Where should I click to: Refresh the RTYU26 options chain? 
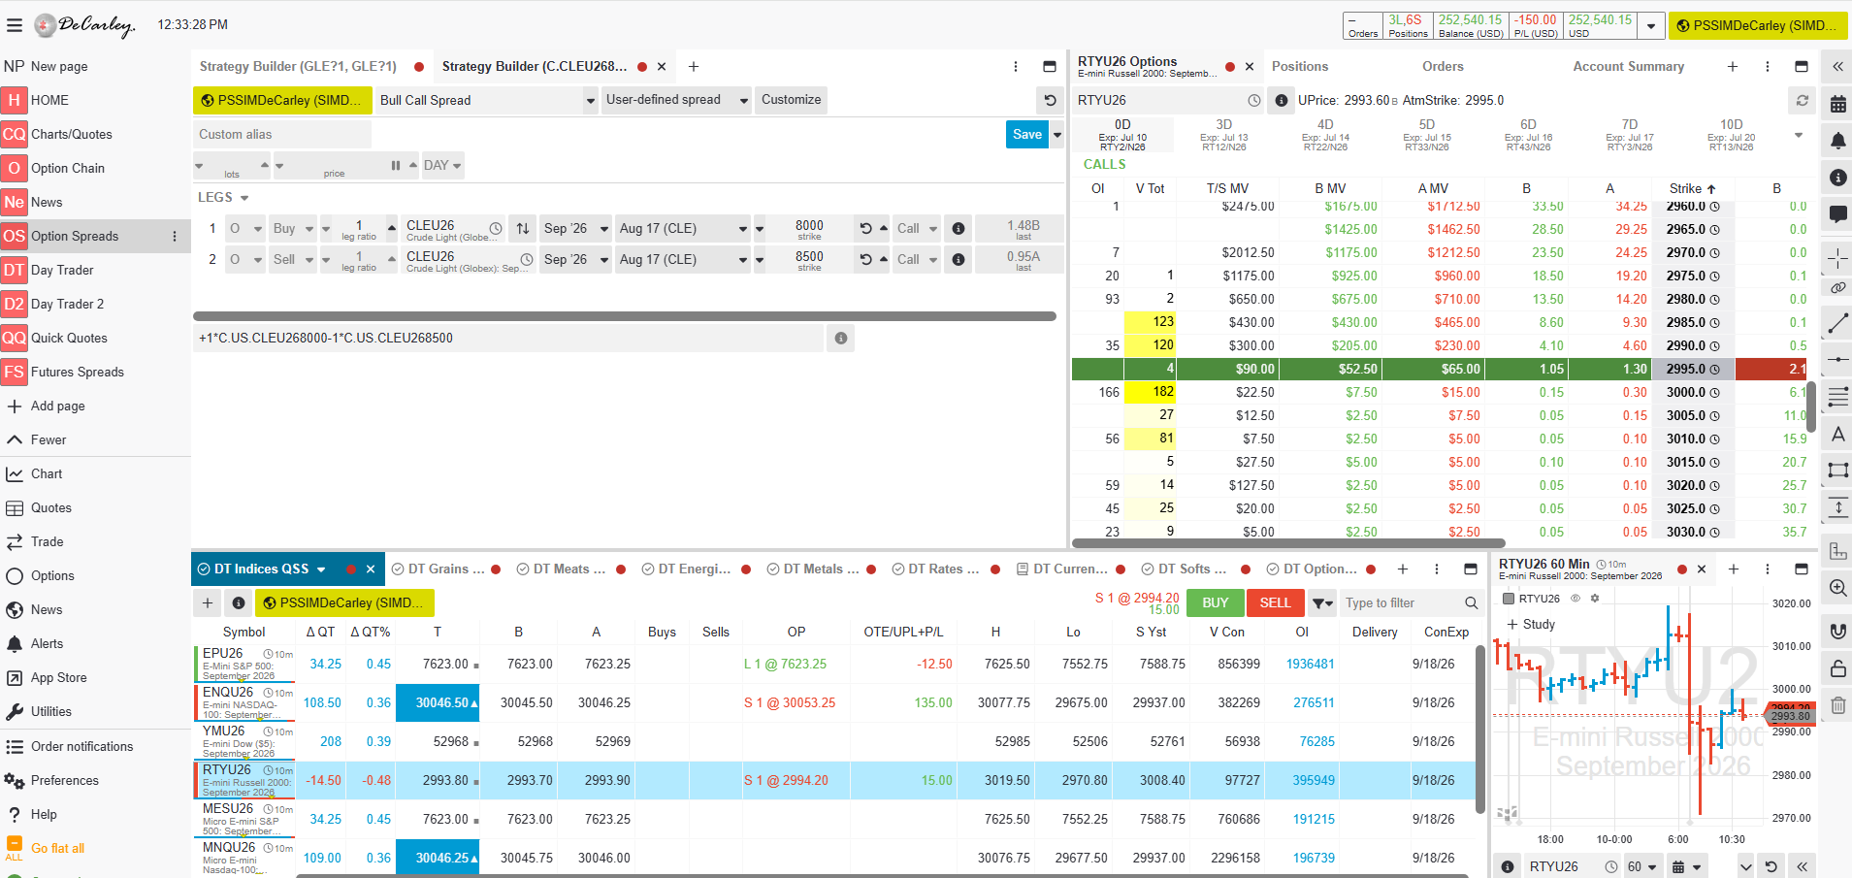pos(1803,100)
